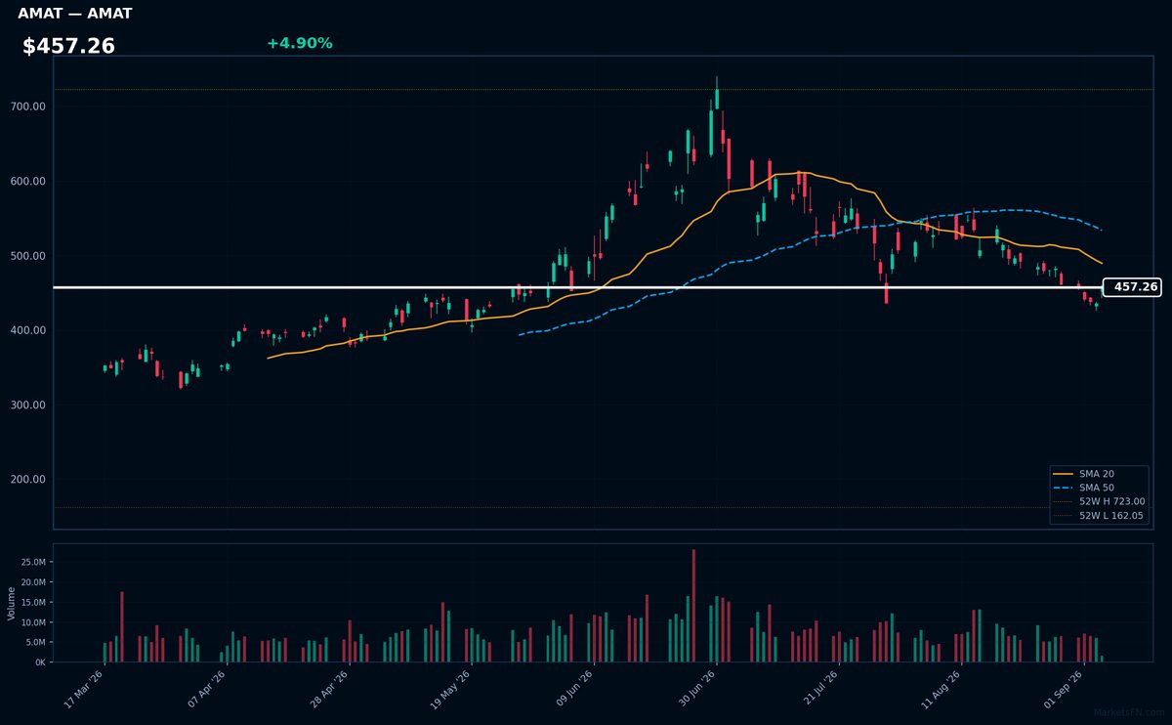1172x725 pixels.
Task: Click the 457.26 price tag on the right axis
Action: (x=1133, y=287)
